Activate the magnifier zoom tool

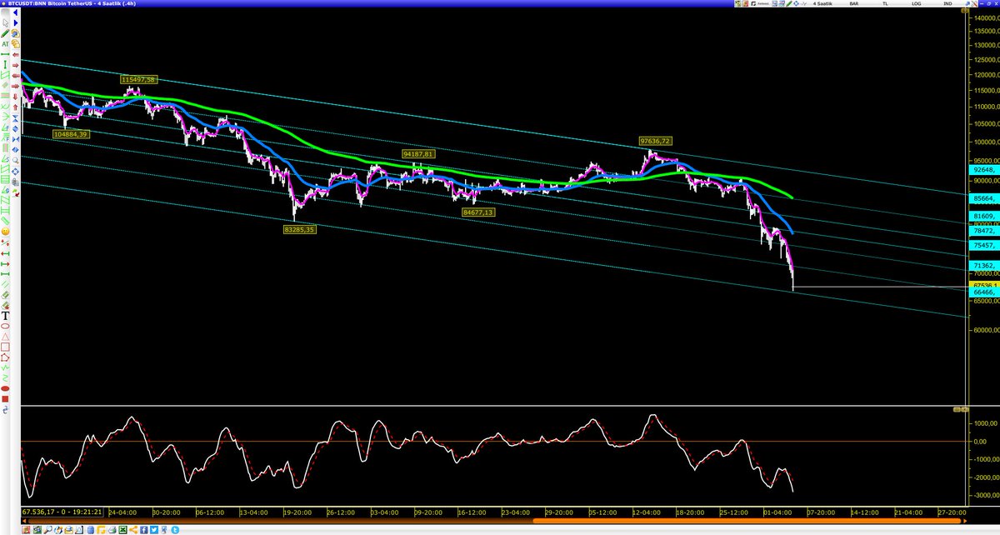(15, 160)
